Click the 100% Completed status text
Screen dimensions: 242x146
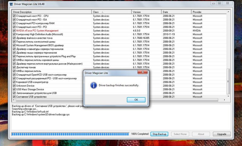click(x=140, y=134)
